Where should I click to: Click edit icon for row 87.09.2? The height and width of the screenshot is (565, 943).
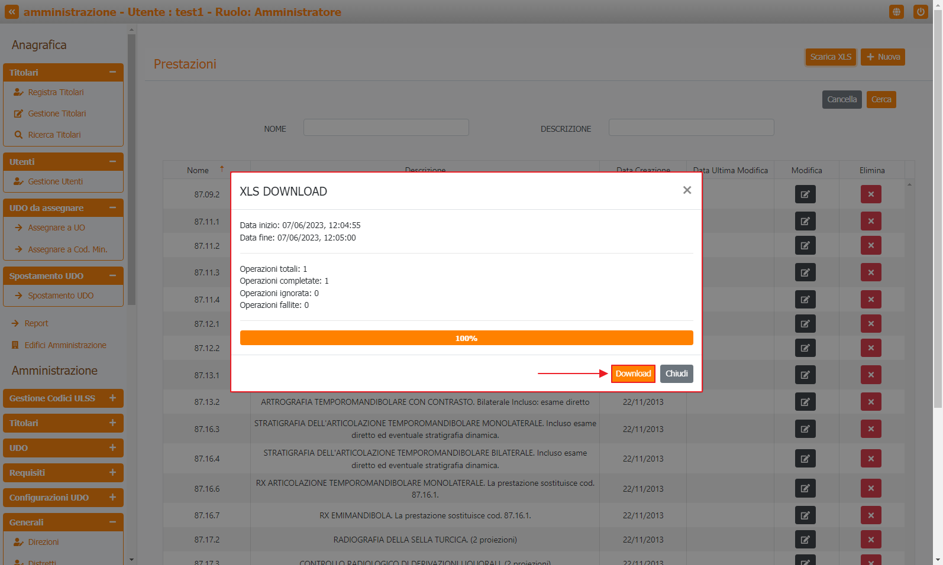click(x=805, y=194)
